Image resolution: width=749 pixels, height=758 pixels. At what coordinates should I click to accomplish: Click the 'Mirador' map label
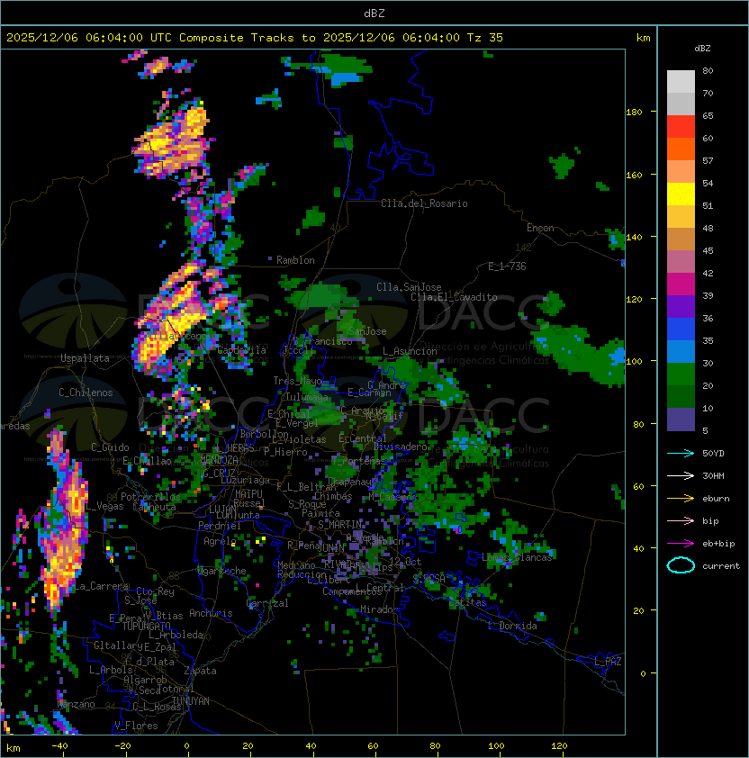[x=380, y=609]
